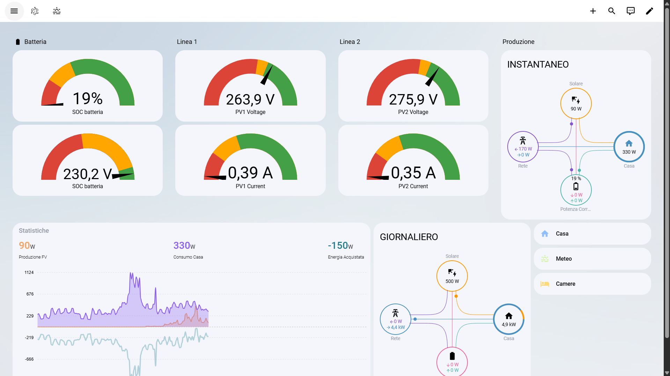Switch to the weather view tab icon

57,11
